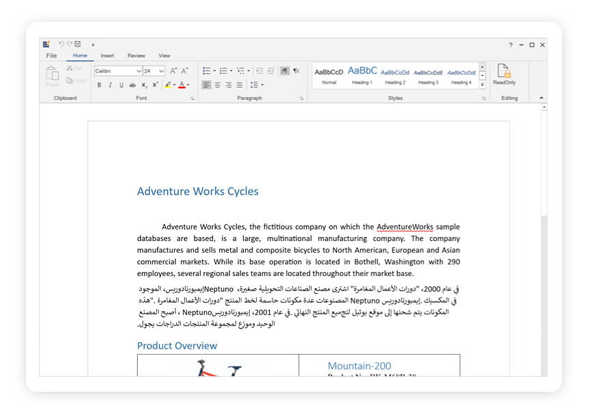Screen dimensions: 589x411
Task: Increase paragraph indent
Action: point(271,71)
